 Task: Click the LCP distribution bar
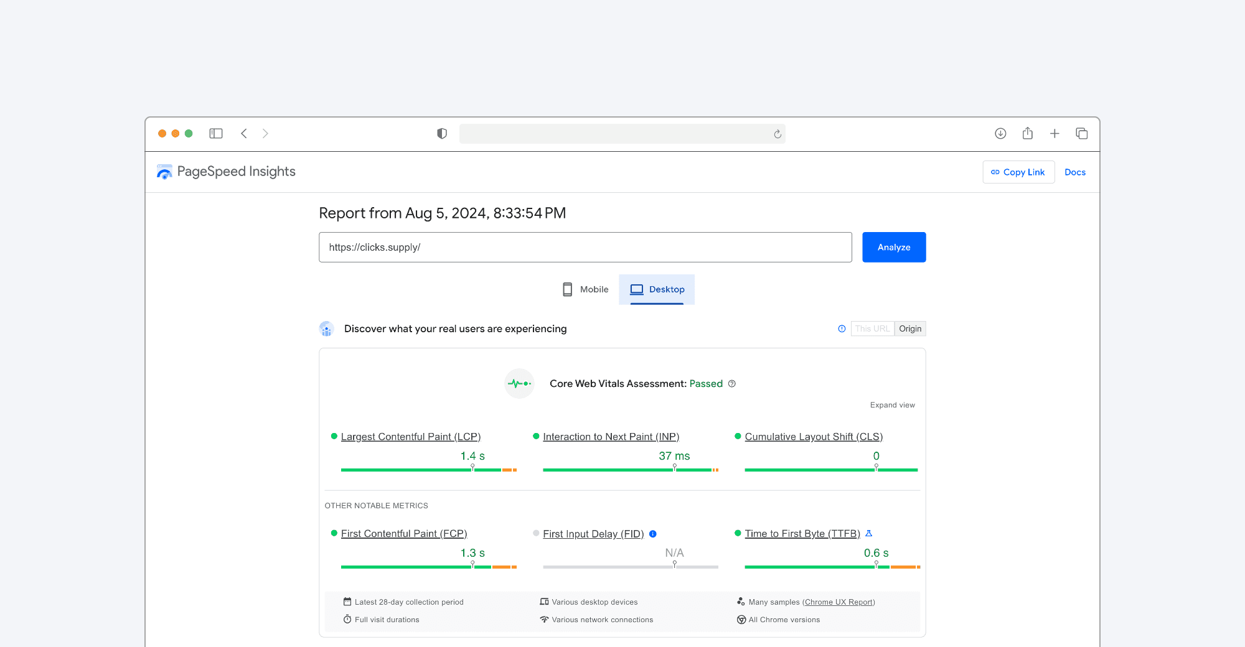pyautogui.click(x=429, y=470)
